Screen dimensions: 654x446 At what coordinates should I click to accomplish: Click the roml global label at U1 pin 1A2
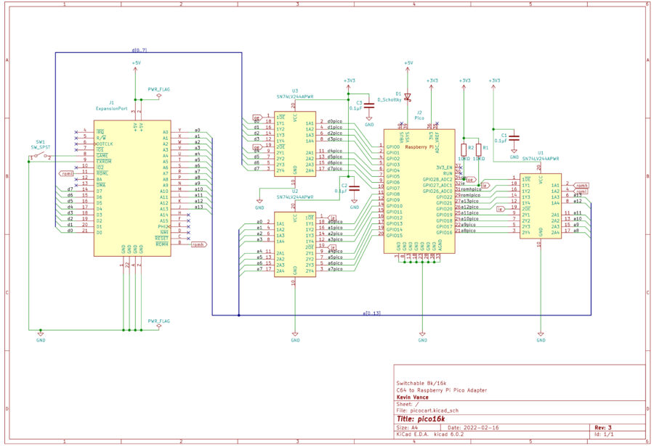pyautogui.click(x=581, y=191)
